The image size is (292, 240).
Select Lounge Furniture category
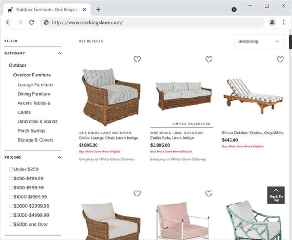point(35,84)
